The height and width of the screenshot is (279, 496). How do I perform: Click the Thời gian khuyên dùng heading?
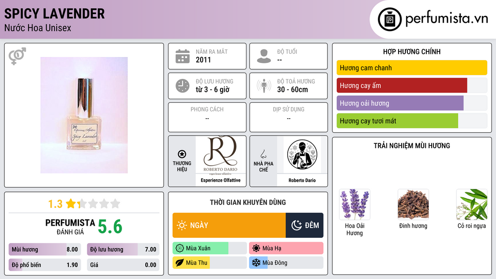pos(248,202)
